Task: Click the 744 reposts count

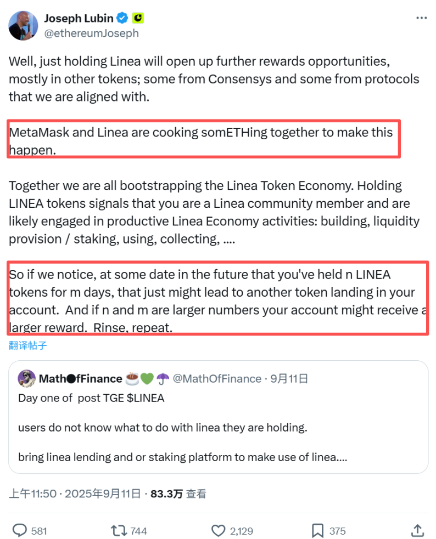Action: coord(138,531)
